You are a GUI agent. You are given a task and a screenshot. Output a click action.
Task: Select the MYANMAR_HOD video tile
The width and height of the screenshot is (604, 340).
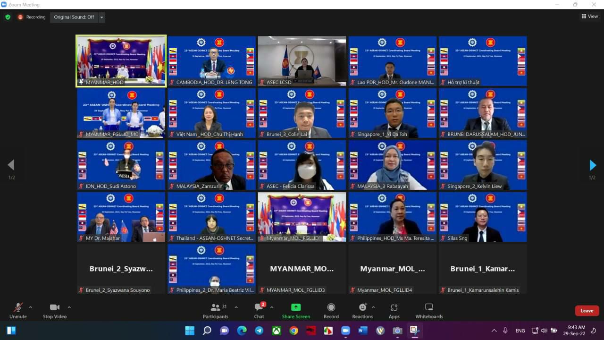point(121,60)
